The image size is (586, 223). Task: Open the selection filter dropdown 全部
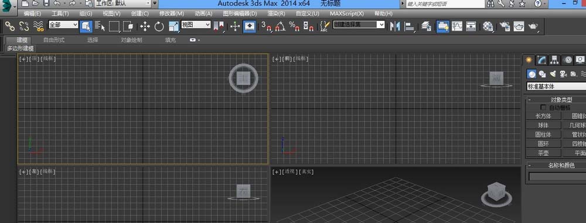63,25
